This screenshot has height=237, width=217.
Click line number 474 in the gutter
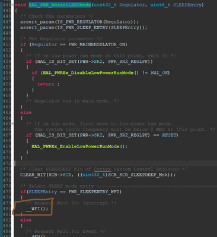point(7,175)
